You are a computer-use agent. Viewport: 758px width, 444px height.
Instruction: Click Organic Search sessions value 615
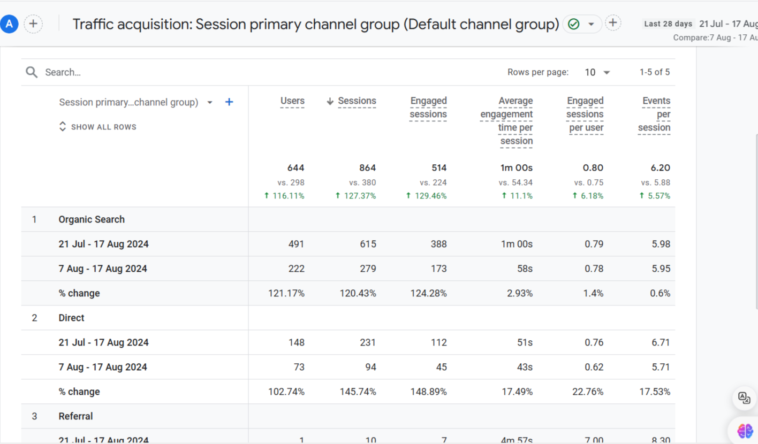368,244
